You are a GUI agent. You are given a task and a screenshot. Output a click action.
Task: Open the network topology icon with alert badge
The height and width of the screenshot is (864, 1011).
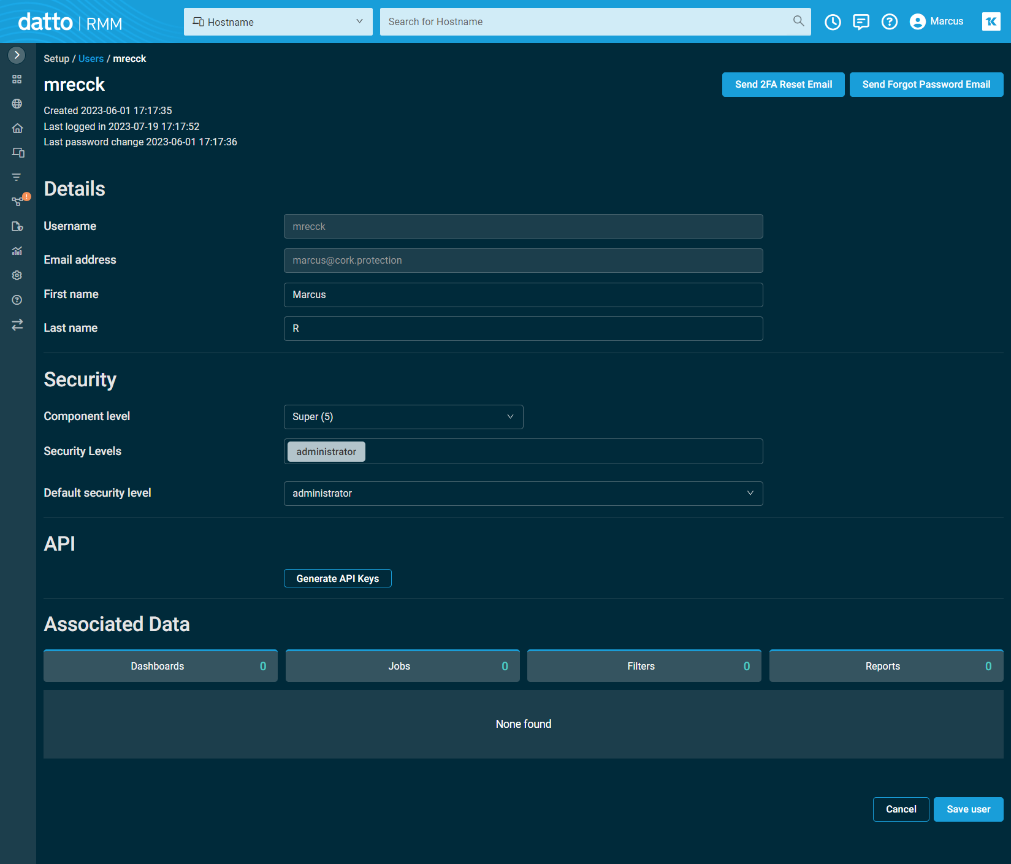tap(18, 201)
